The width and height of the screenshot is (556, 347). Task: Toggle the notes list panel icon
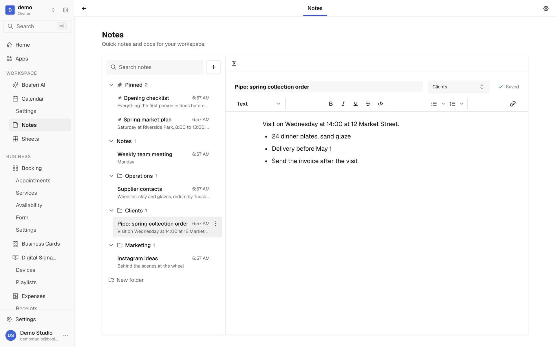click(x=234, y=63)
